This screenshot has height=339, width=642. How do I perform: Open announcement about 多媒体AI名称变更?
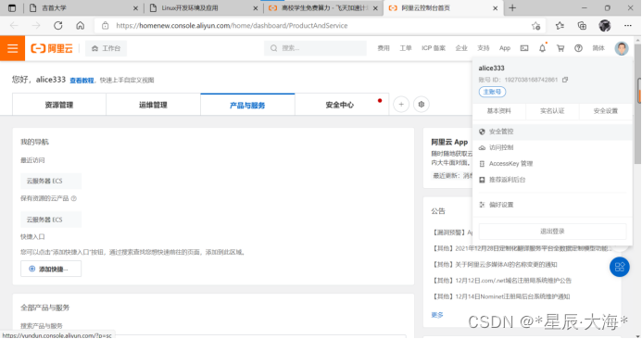494,265
